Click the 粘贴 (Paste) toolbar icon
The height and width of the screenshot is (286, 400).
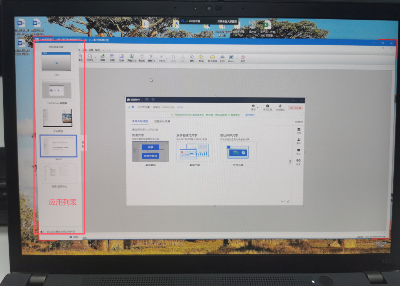(201, 58)
